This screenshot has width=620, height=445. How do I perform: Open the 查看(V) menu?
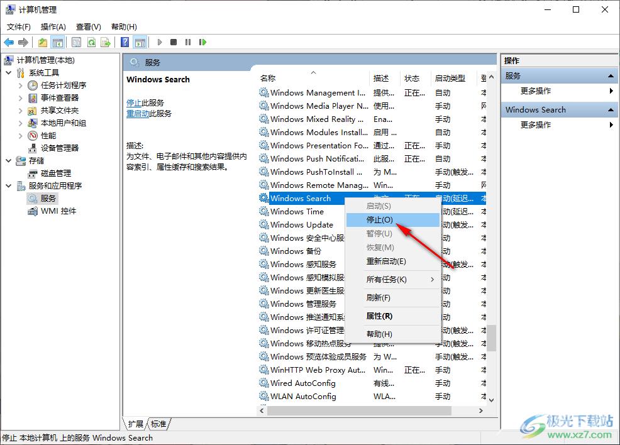click(88, 27)
